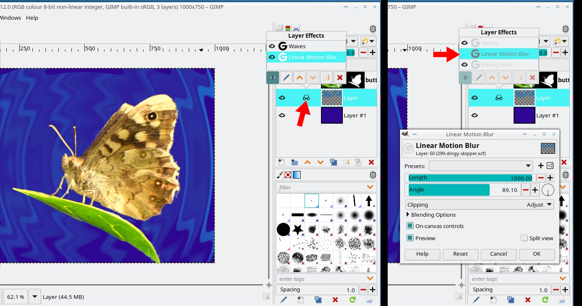The width and height of the screenshot is (582, 306).
Task: Hide the Layer layer in left window
Action: [x=282, y=98]
